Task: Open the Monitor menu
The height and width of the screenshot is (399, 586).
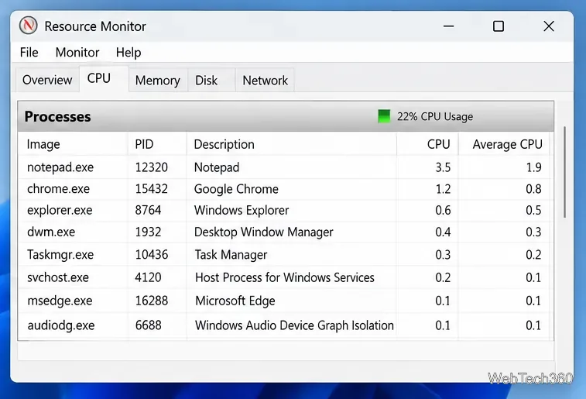Action: (x=77, y=53)
